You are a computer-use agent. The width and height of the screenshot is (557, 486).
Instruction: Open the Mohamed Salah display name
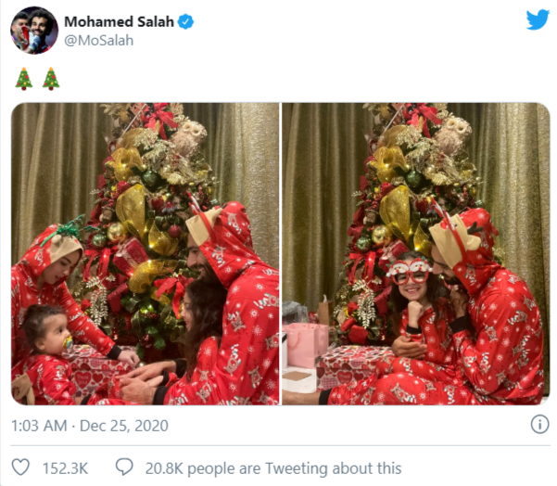tap(120, 21)
